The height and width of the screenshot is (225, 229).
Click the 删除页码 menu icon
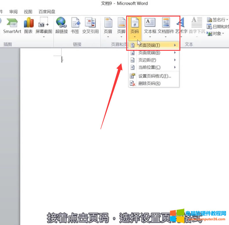click(x=133, y=84)
